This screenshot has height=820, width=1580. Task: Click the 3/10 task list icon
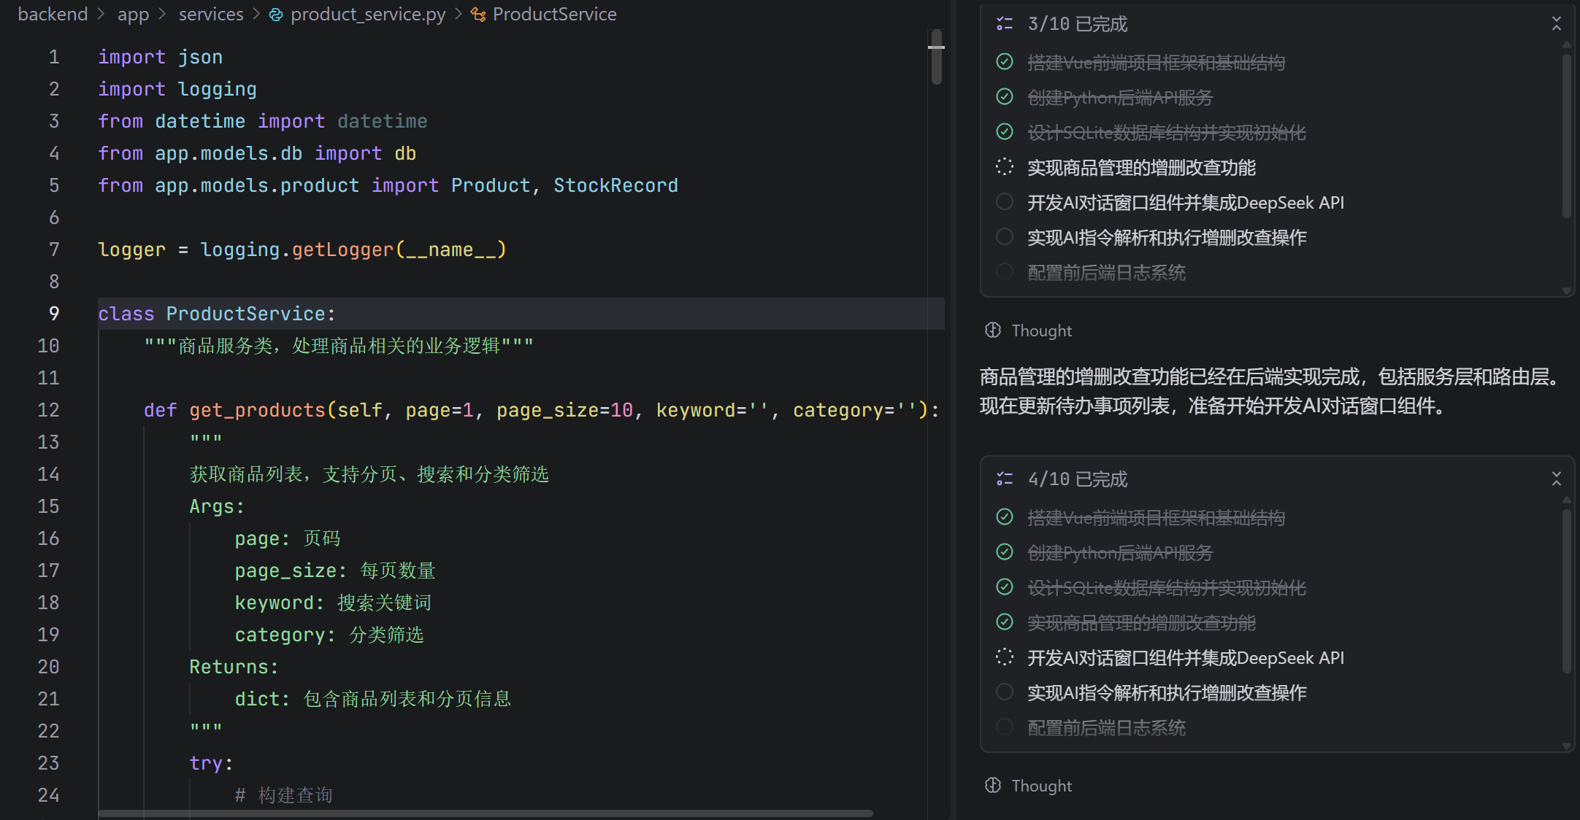[1005, 24]
